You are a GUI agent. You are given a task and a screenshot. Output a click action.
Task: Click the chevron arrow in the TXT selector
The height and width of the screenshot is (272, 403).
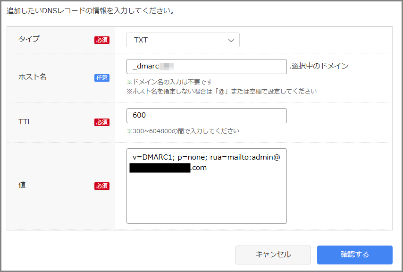point(231,41)
